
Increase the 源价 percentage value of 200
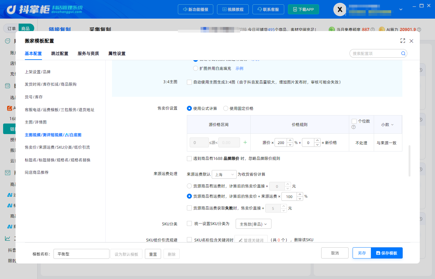(x=290, y=140)
